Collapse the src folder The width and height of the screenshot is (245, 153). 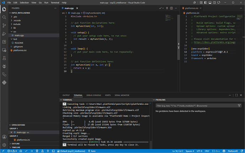[34, 32]
